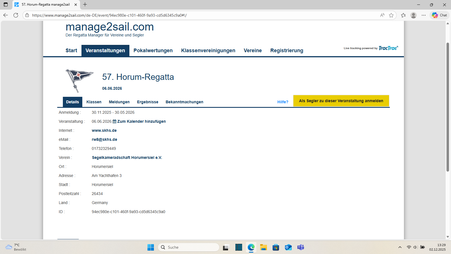Open Pokalwertungen navigation item
Image resolution: width=451 pixels, height=254 pixels.
coord(153,51)
